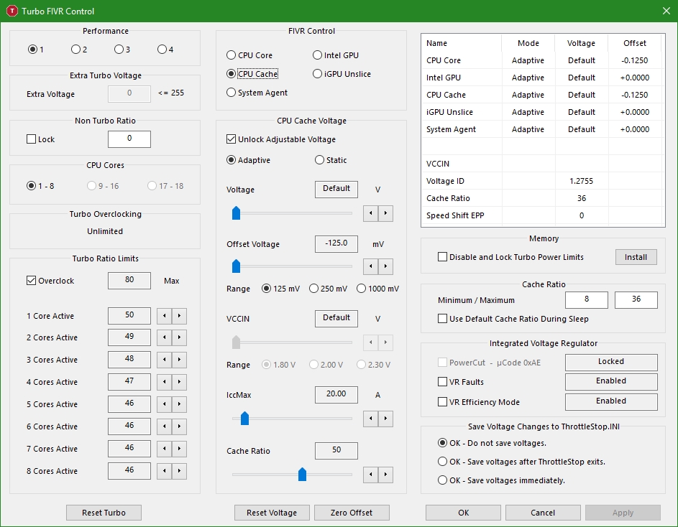Click the Enabled button beside VR Efficiency Mode
The height and width of the screenshot is (527, 678).
coord(611,402)
